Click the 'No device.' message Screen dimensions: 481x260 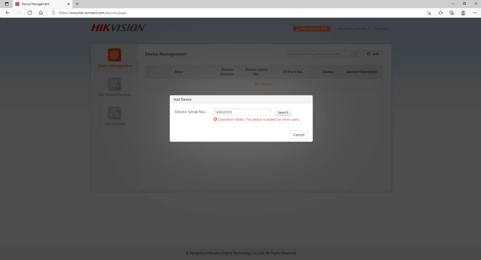(x=264, y=84)
